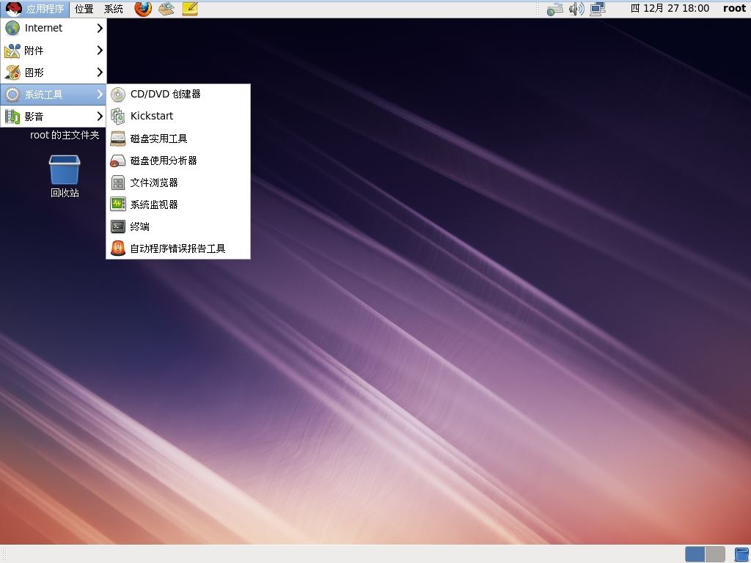This screenshot has width=751, height=563.
Task: Click the mail client launcher icon in panel
Action: [166, 9]
